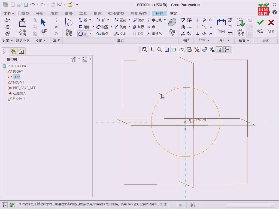The width and height of the screenshot is (279, 209).
Task: Expand the 约束 group overflow
Action: coord(204,41)
